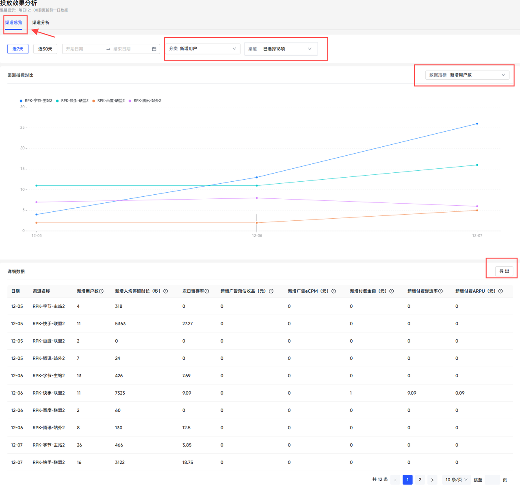Select the 近30天 range button
The width and height of the screenshot is (520, 489).
(45, 49)
